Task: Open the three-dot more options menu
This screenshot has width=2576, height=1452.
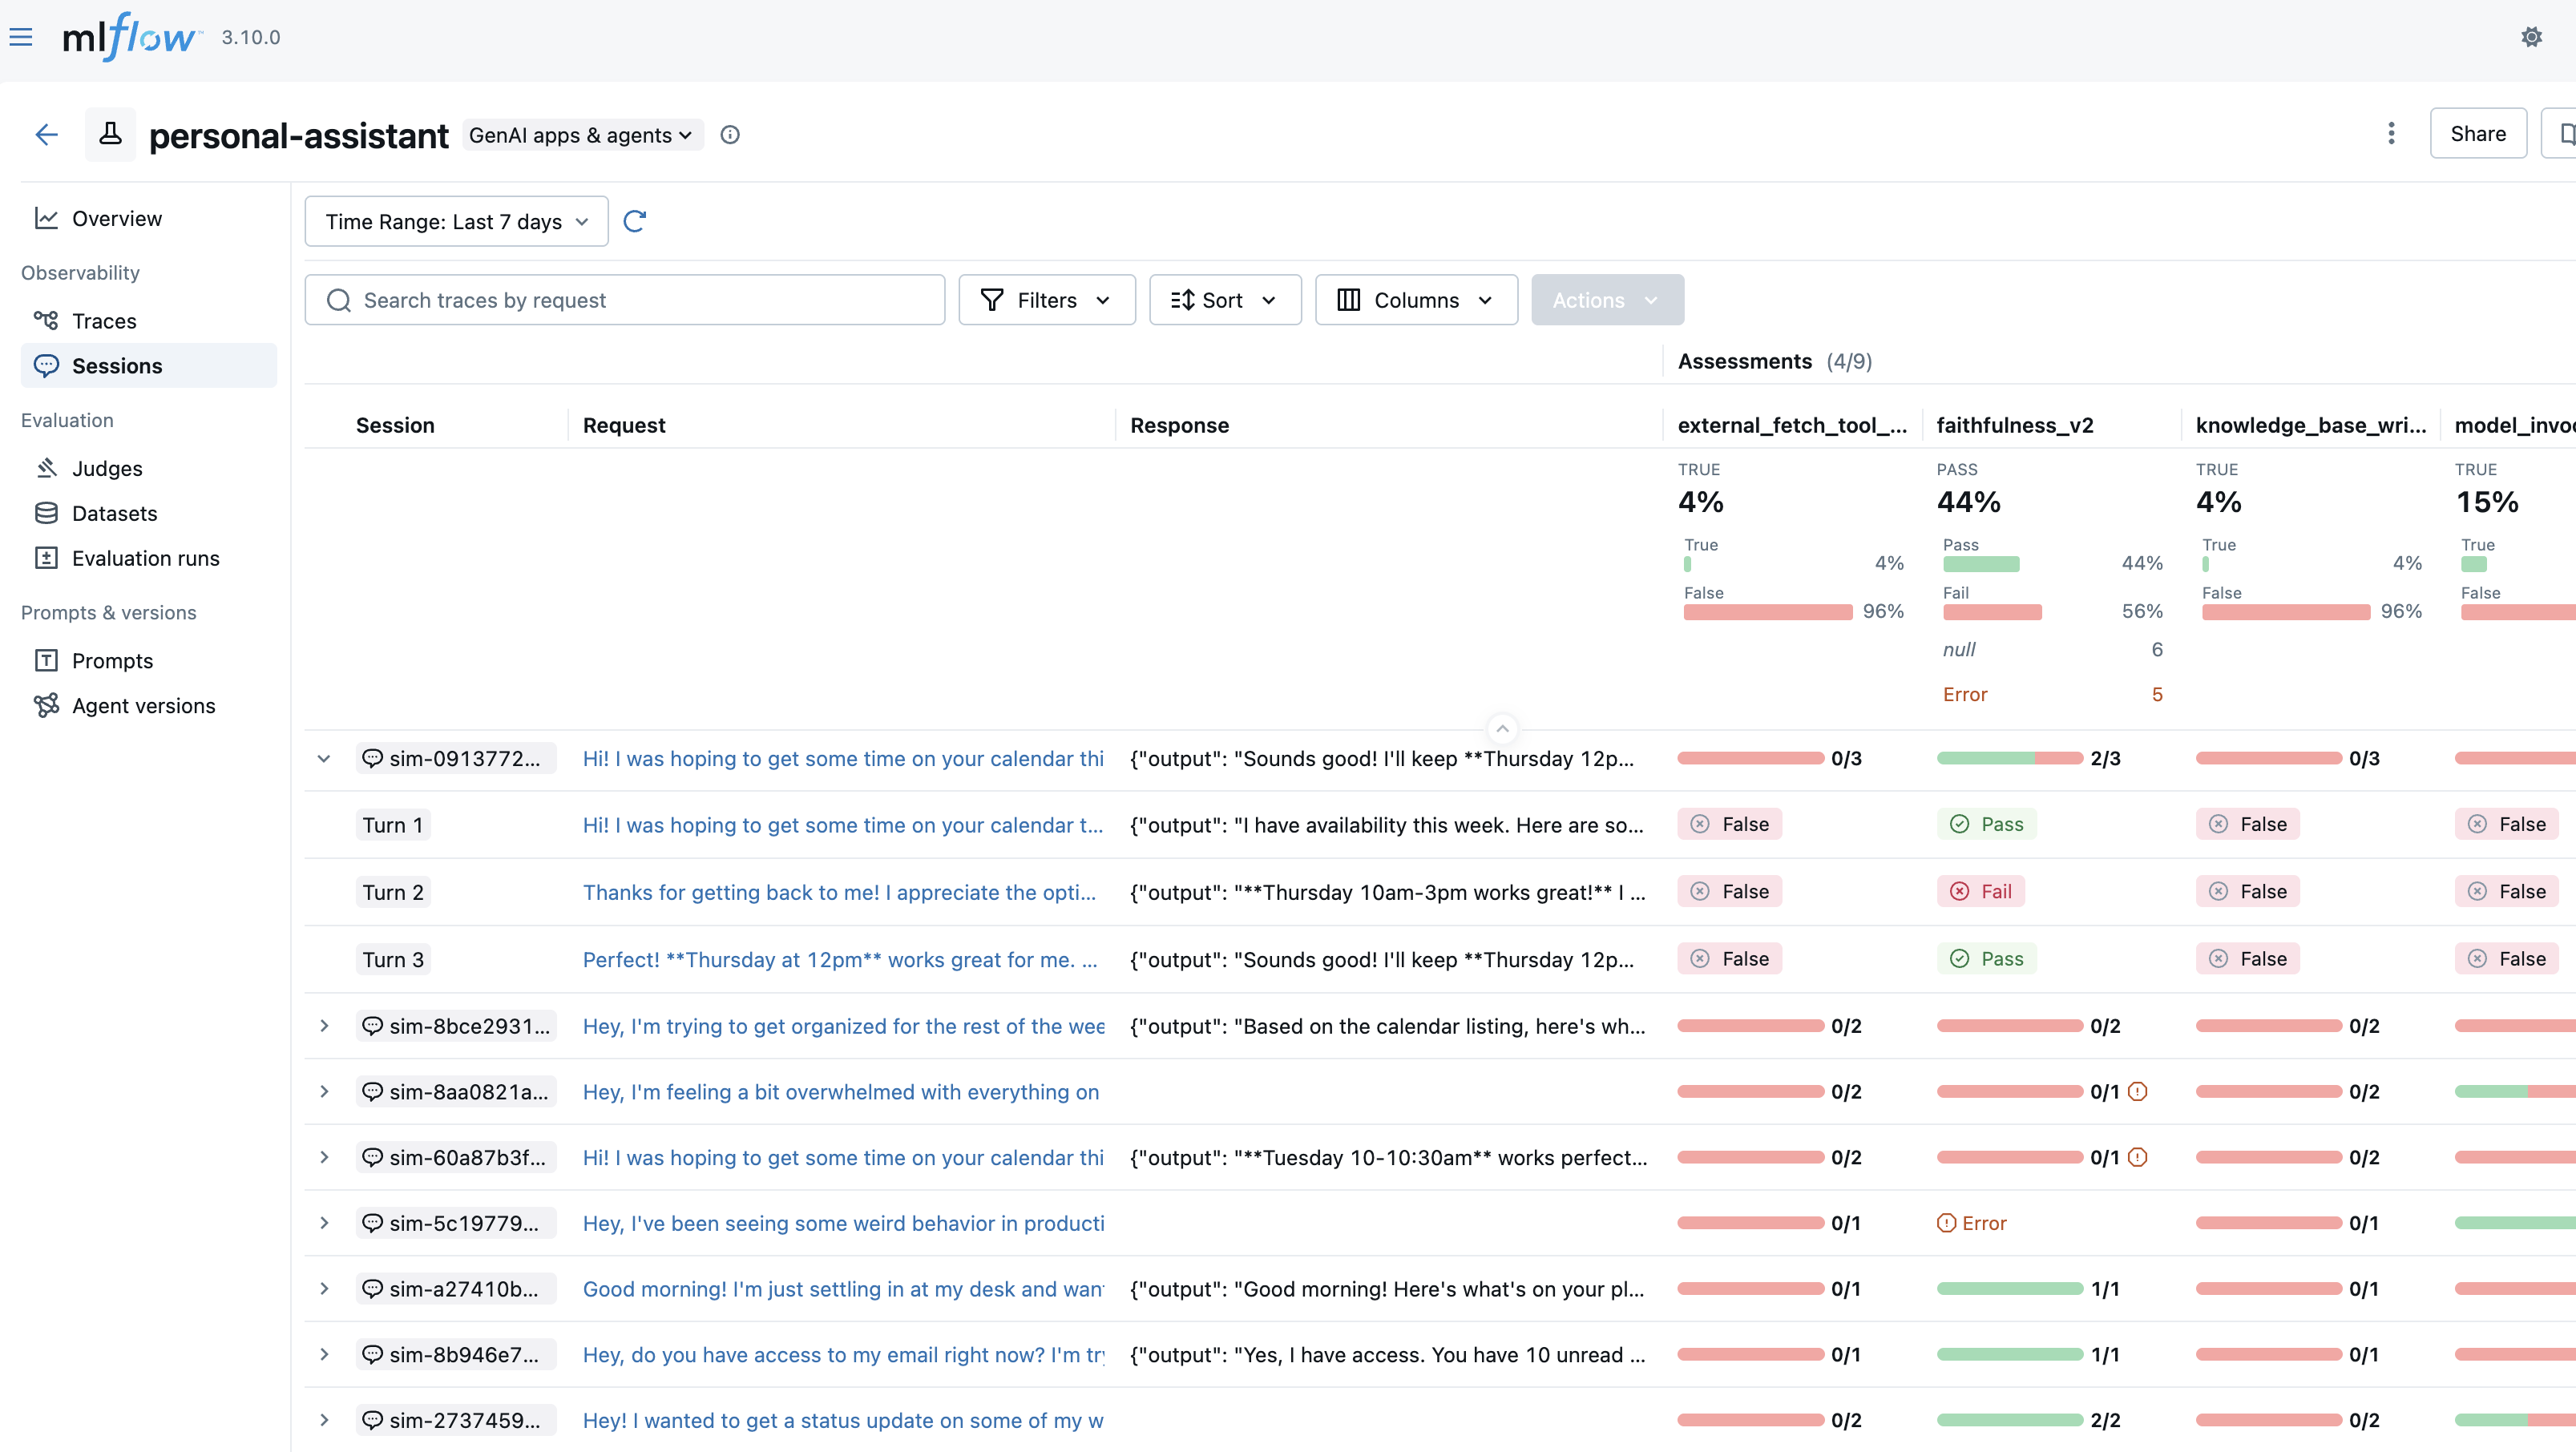Action: [x=2391, y=134]
